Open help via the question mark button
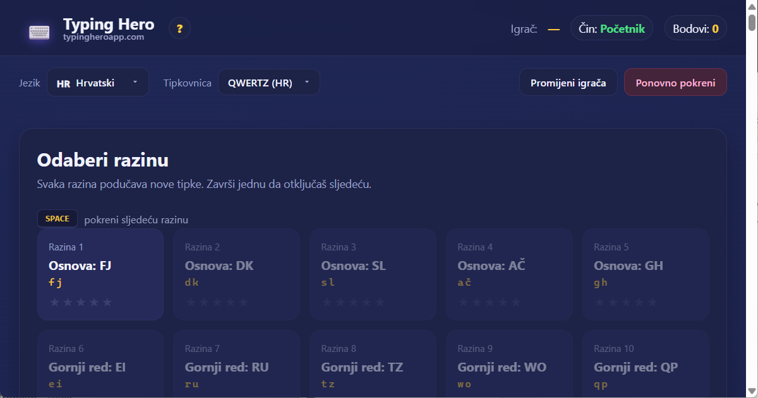The height and width of the screenshot is (398, 758). (179, 28)
